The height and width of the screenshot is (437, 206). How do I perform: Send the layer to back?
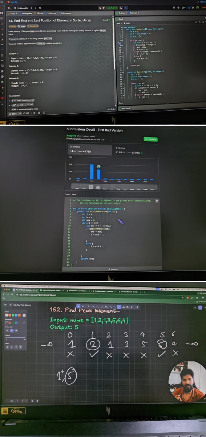7,347
